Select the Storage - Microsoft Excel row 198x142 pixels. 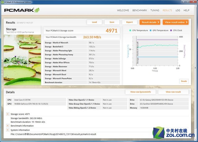(x=82, y=74)
